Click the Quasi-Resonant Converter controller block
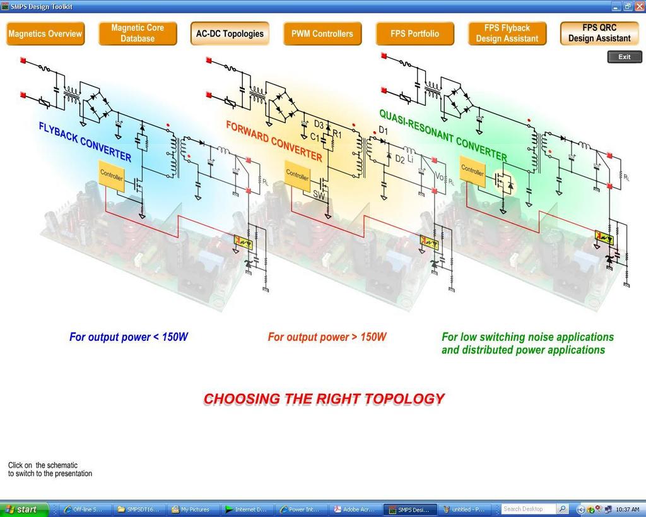The height and width of the screenshot is (517, 646). click(473, 170)
